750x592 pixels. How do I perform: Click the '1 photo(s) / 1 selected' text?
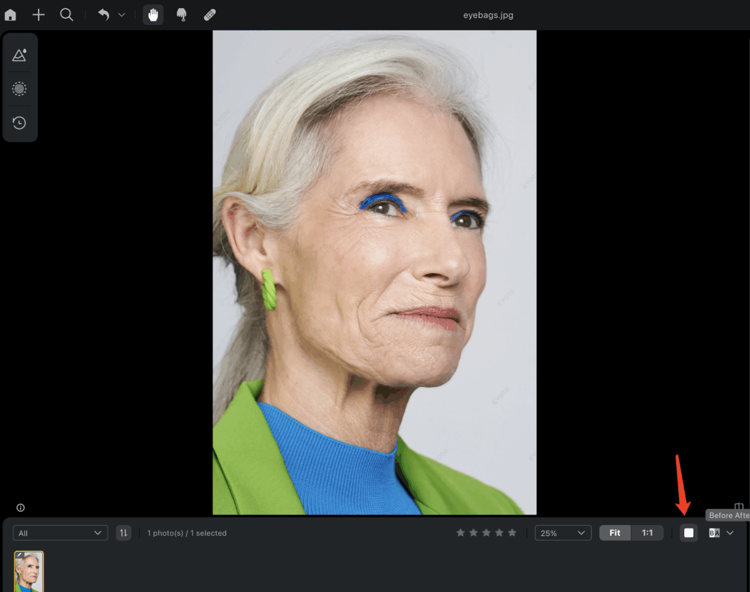187,533
